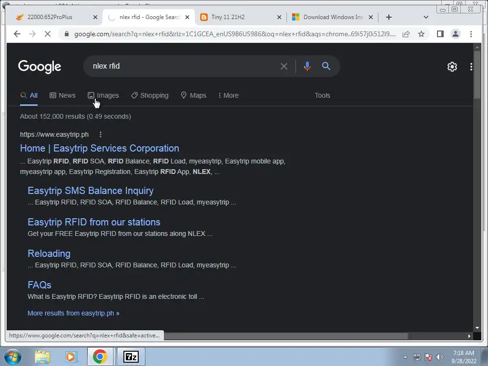
Task: Click the vertical scrollbar thumb
Action: click(477, 75)
